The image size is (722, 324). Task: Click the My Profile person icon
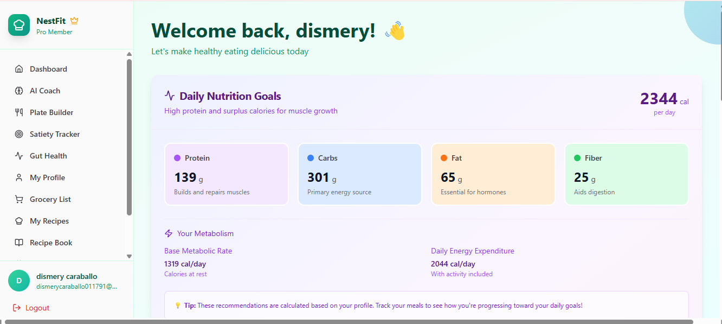pyautogui.click(x=20, y=177)
